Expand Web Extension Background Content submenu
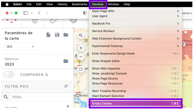 click(x=136, y=38)
